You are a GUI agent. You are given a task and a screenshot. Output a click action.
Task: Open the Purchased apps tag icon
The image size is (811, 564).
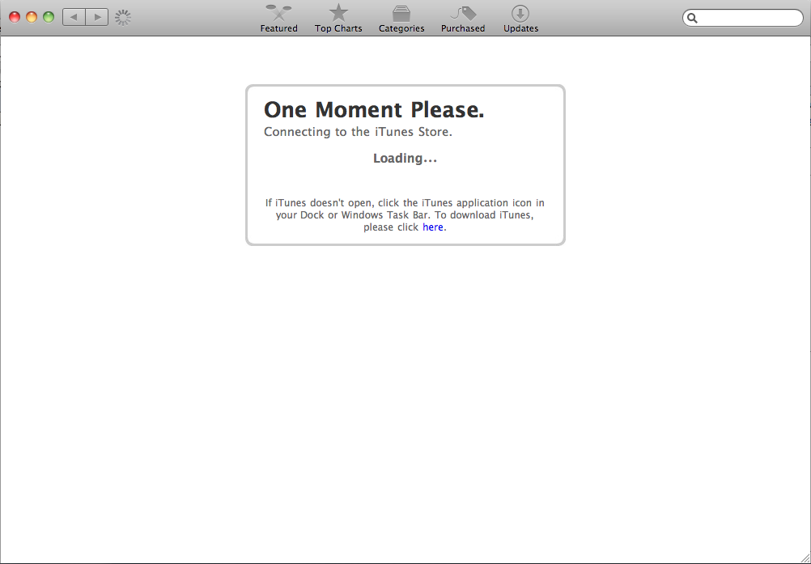pos(463,13)
